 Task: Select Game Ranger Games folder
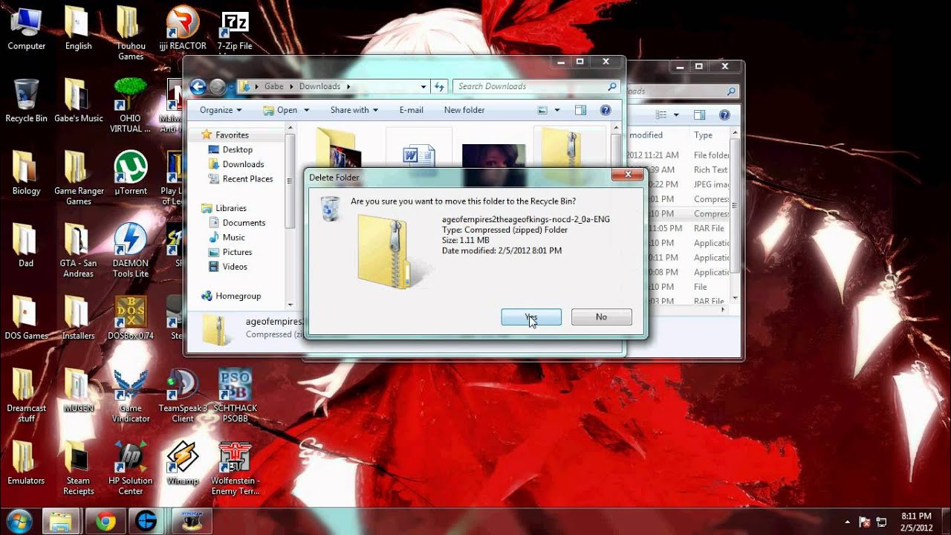(x=79, y=178)
